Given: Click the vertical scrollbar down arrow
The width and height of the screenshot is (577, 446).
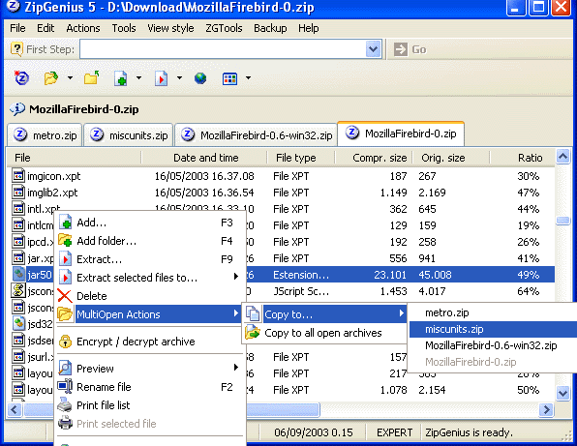Looking at the screenshot, I should [x=563, y=393].
